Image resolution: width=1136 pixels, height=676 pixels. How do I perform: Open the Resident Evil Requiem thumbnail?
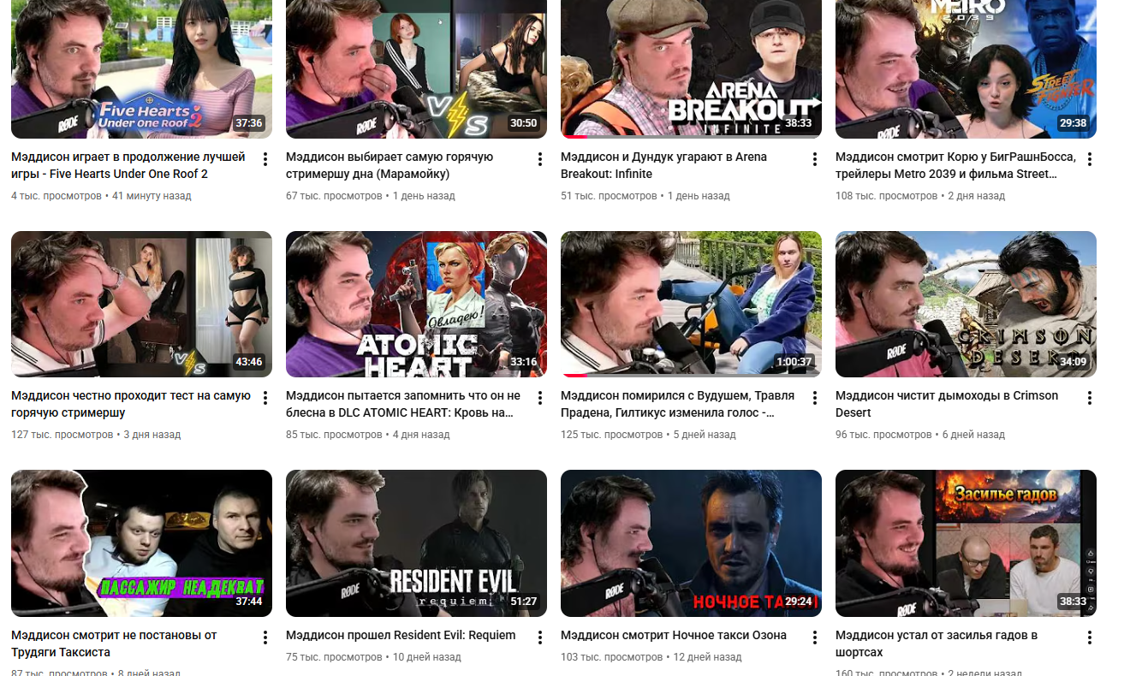tap(416, 543)
